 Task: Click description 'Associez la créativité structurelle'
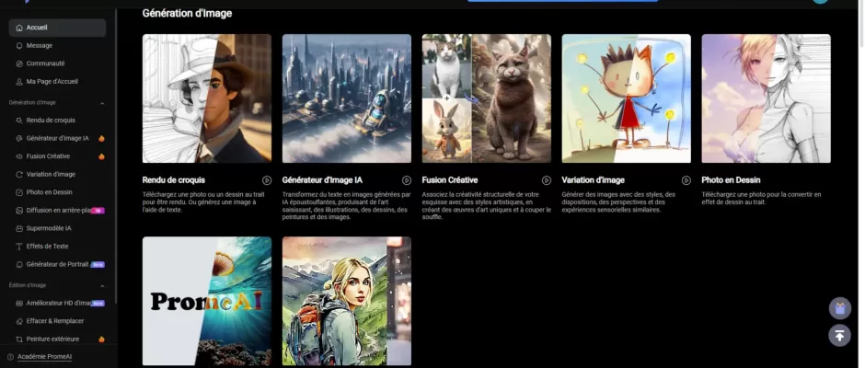point(487,206)
